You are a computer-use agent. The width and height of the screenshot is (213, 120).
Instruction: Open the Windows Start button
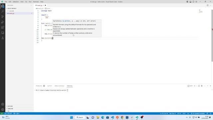tap(71, 117)
